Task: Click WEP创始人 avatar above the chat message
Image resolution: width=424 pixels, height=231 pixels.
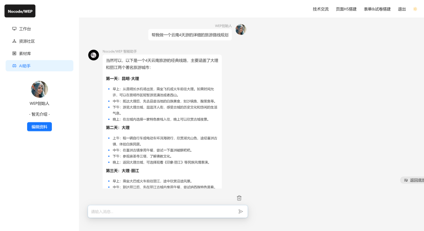Action: (241, 29)
